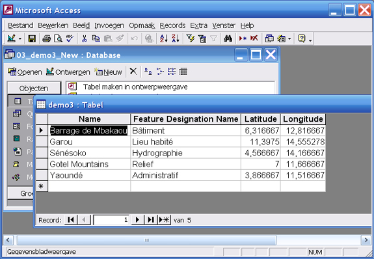Switch to small icons view

pos(160,72)
